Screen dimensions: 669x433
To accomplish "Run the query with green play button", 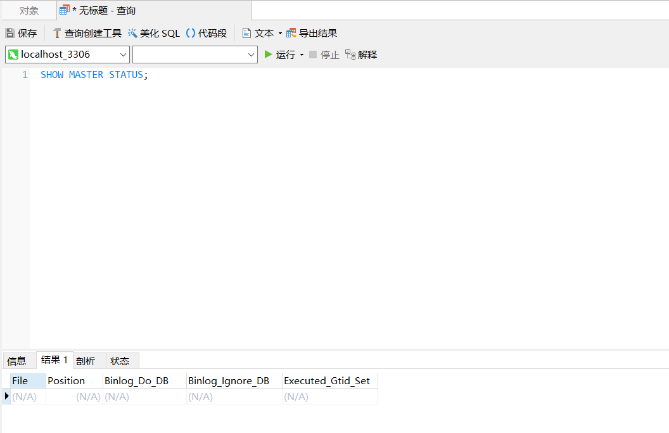I will tap(269, 55).
